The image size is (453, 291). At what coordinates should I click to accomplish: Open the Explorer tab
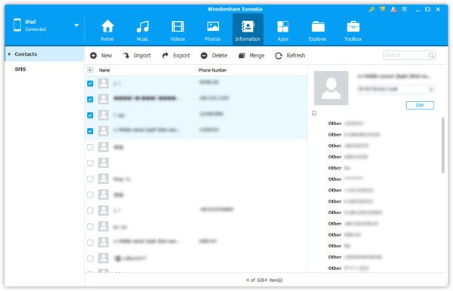[x=318, y=30]
